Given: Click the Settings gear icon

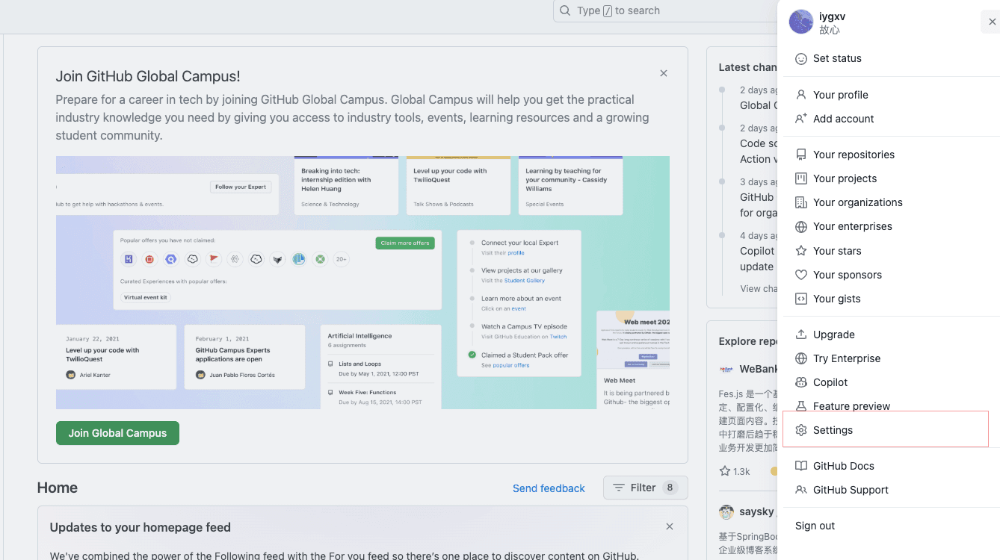Looking at the screenshot, I should pos(801,430).
